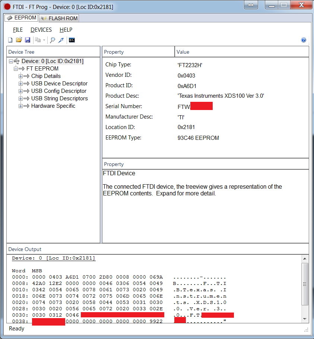Close the FT Prog window
The image size is (314, 339).
301,5
